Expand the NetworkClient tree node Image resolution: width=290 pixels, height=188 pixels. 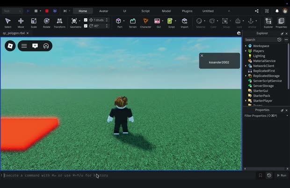coord(246,66)
